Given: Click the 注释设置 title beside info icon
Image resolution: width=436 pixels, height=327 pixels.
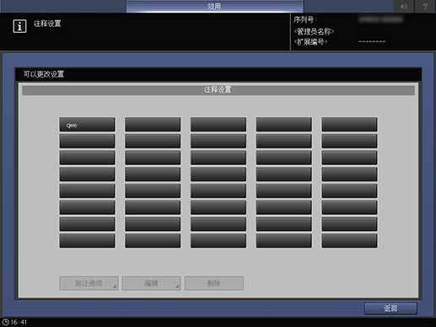Looking at the screenshot, I should coord(47,24).
